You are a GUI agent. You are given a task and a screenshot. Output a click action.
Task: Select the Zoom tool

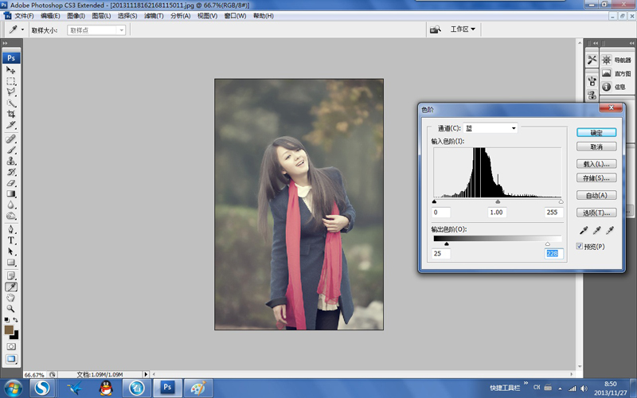(x=10, y=309)
